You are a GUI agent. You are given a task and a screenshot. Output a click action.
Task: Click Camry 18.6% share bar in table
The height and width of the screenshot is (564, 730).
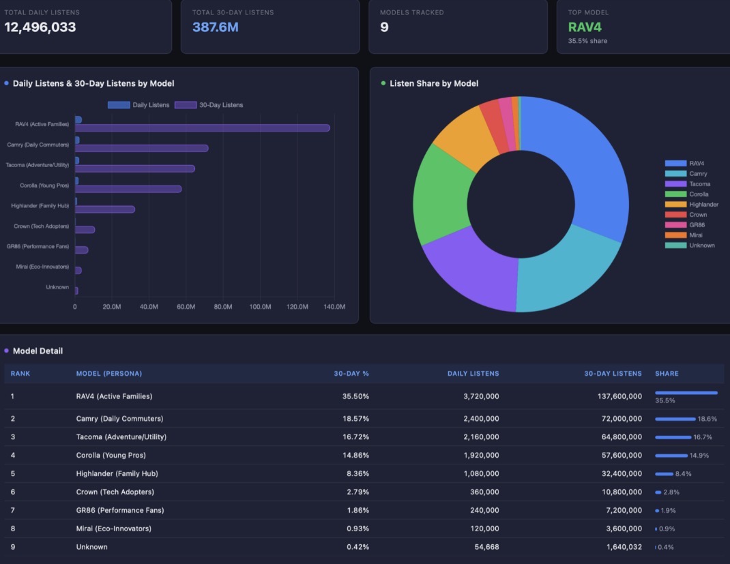click(675, 419)
